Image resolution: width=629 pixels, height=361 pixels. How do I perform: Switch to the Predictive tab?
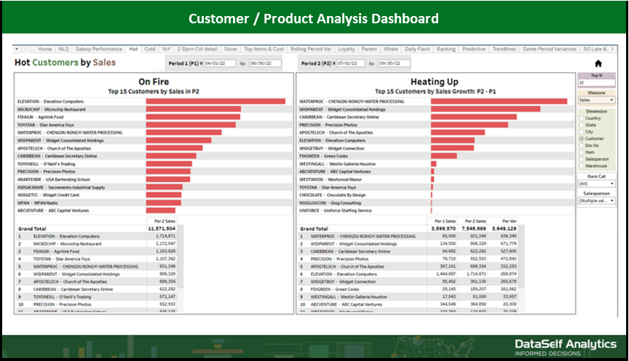(474, 49)
